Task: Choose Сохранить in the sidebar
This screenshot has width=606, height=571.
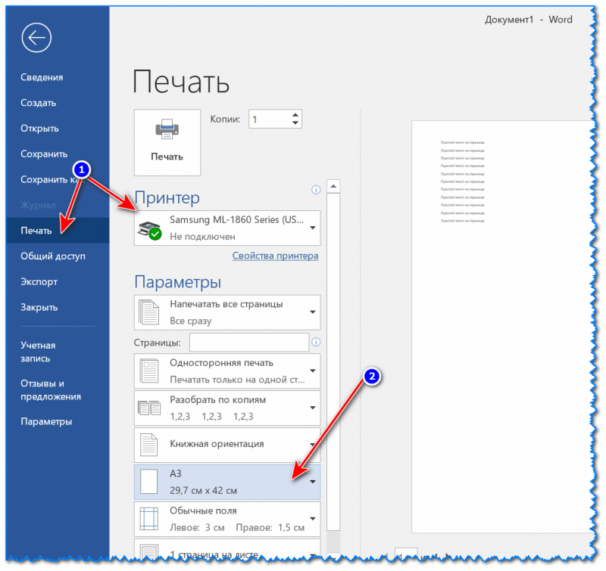Action: pyautogui.click(x=44, y=154)
